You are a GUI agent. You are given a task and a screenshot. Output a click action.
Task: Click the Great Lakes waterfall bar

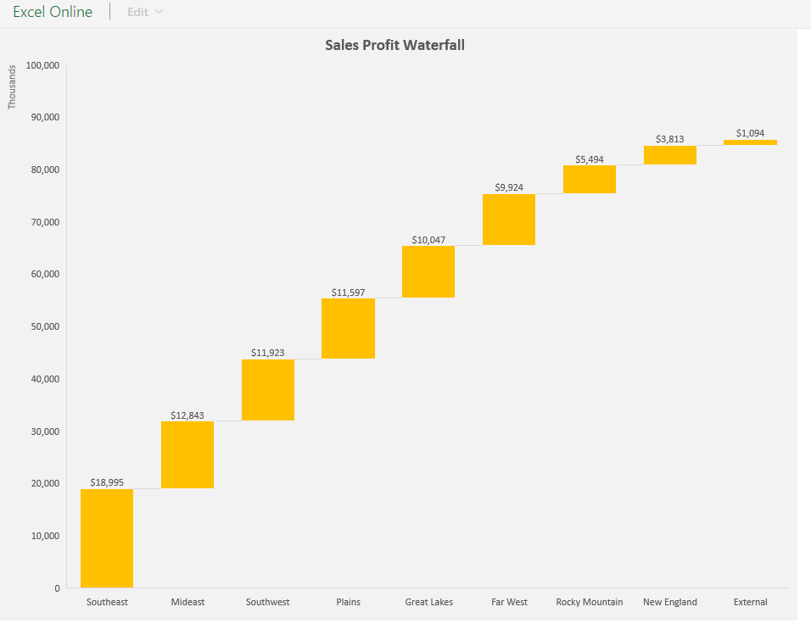(428, 271)
